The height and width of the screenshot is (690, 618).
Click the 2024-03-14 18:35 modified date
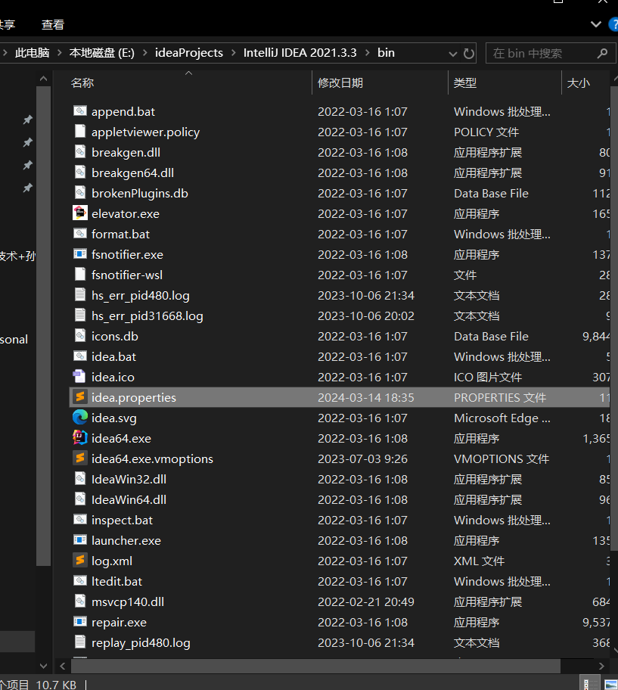tap(366, 397)
